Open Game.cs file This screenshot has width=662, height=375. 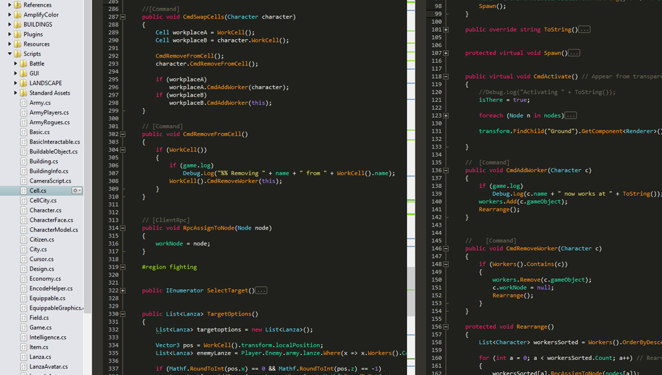tap(40, 327)
